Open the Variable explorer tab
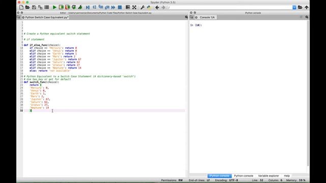 point(268,176)
